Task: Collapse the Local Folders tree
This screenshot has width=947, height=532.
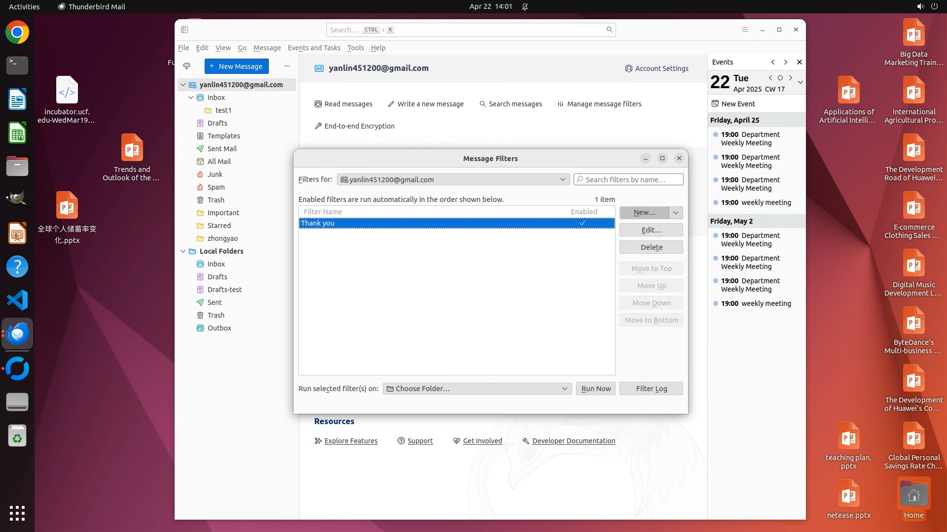Action: coord(183,251)
